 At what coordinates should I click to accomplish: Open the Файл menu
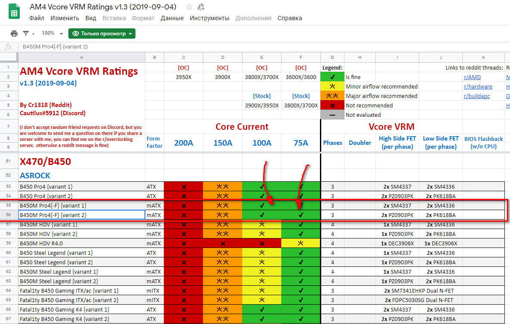(37, 18)
